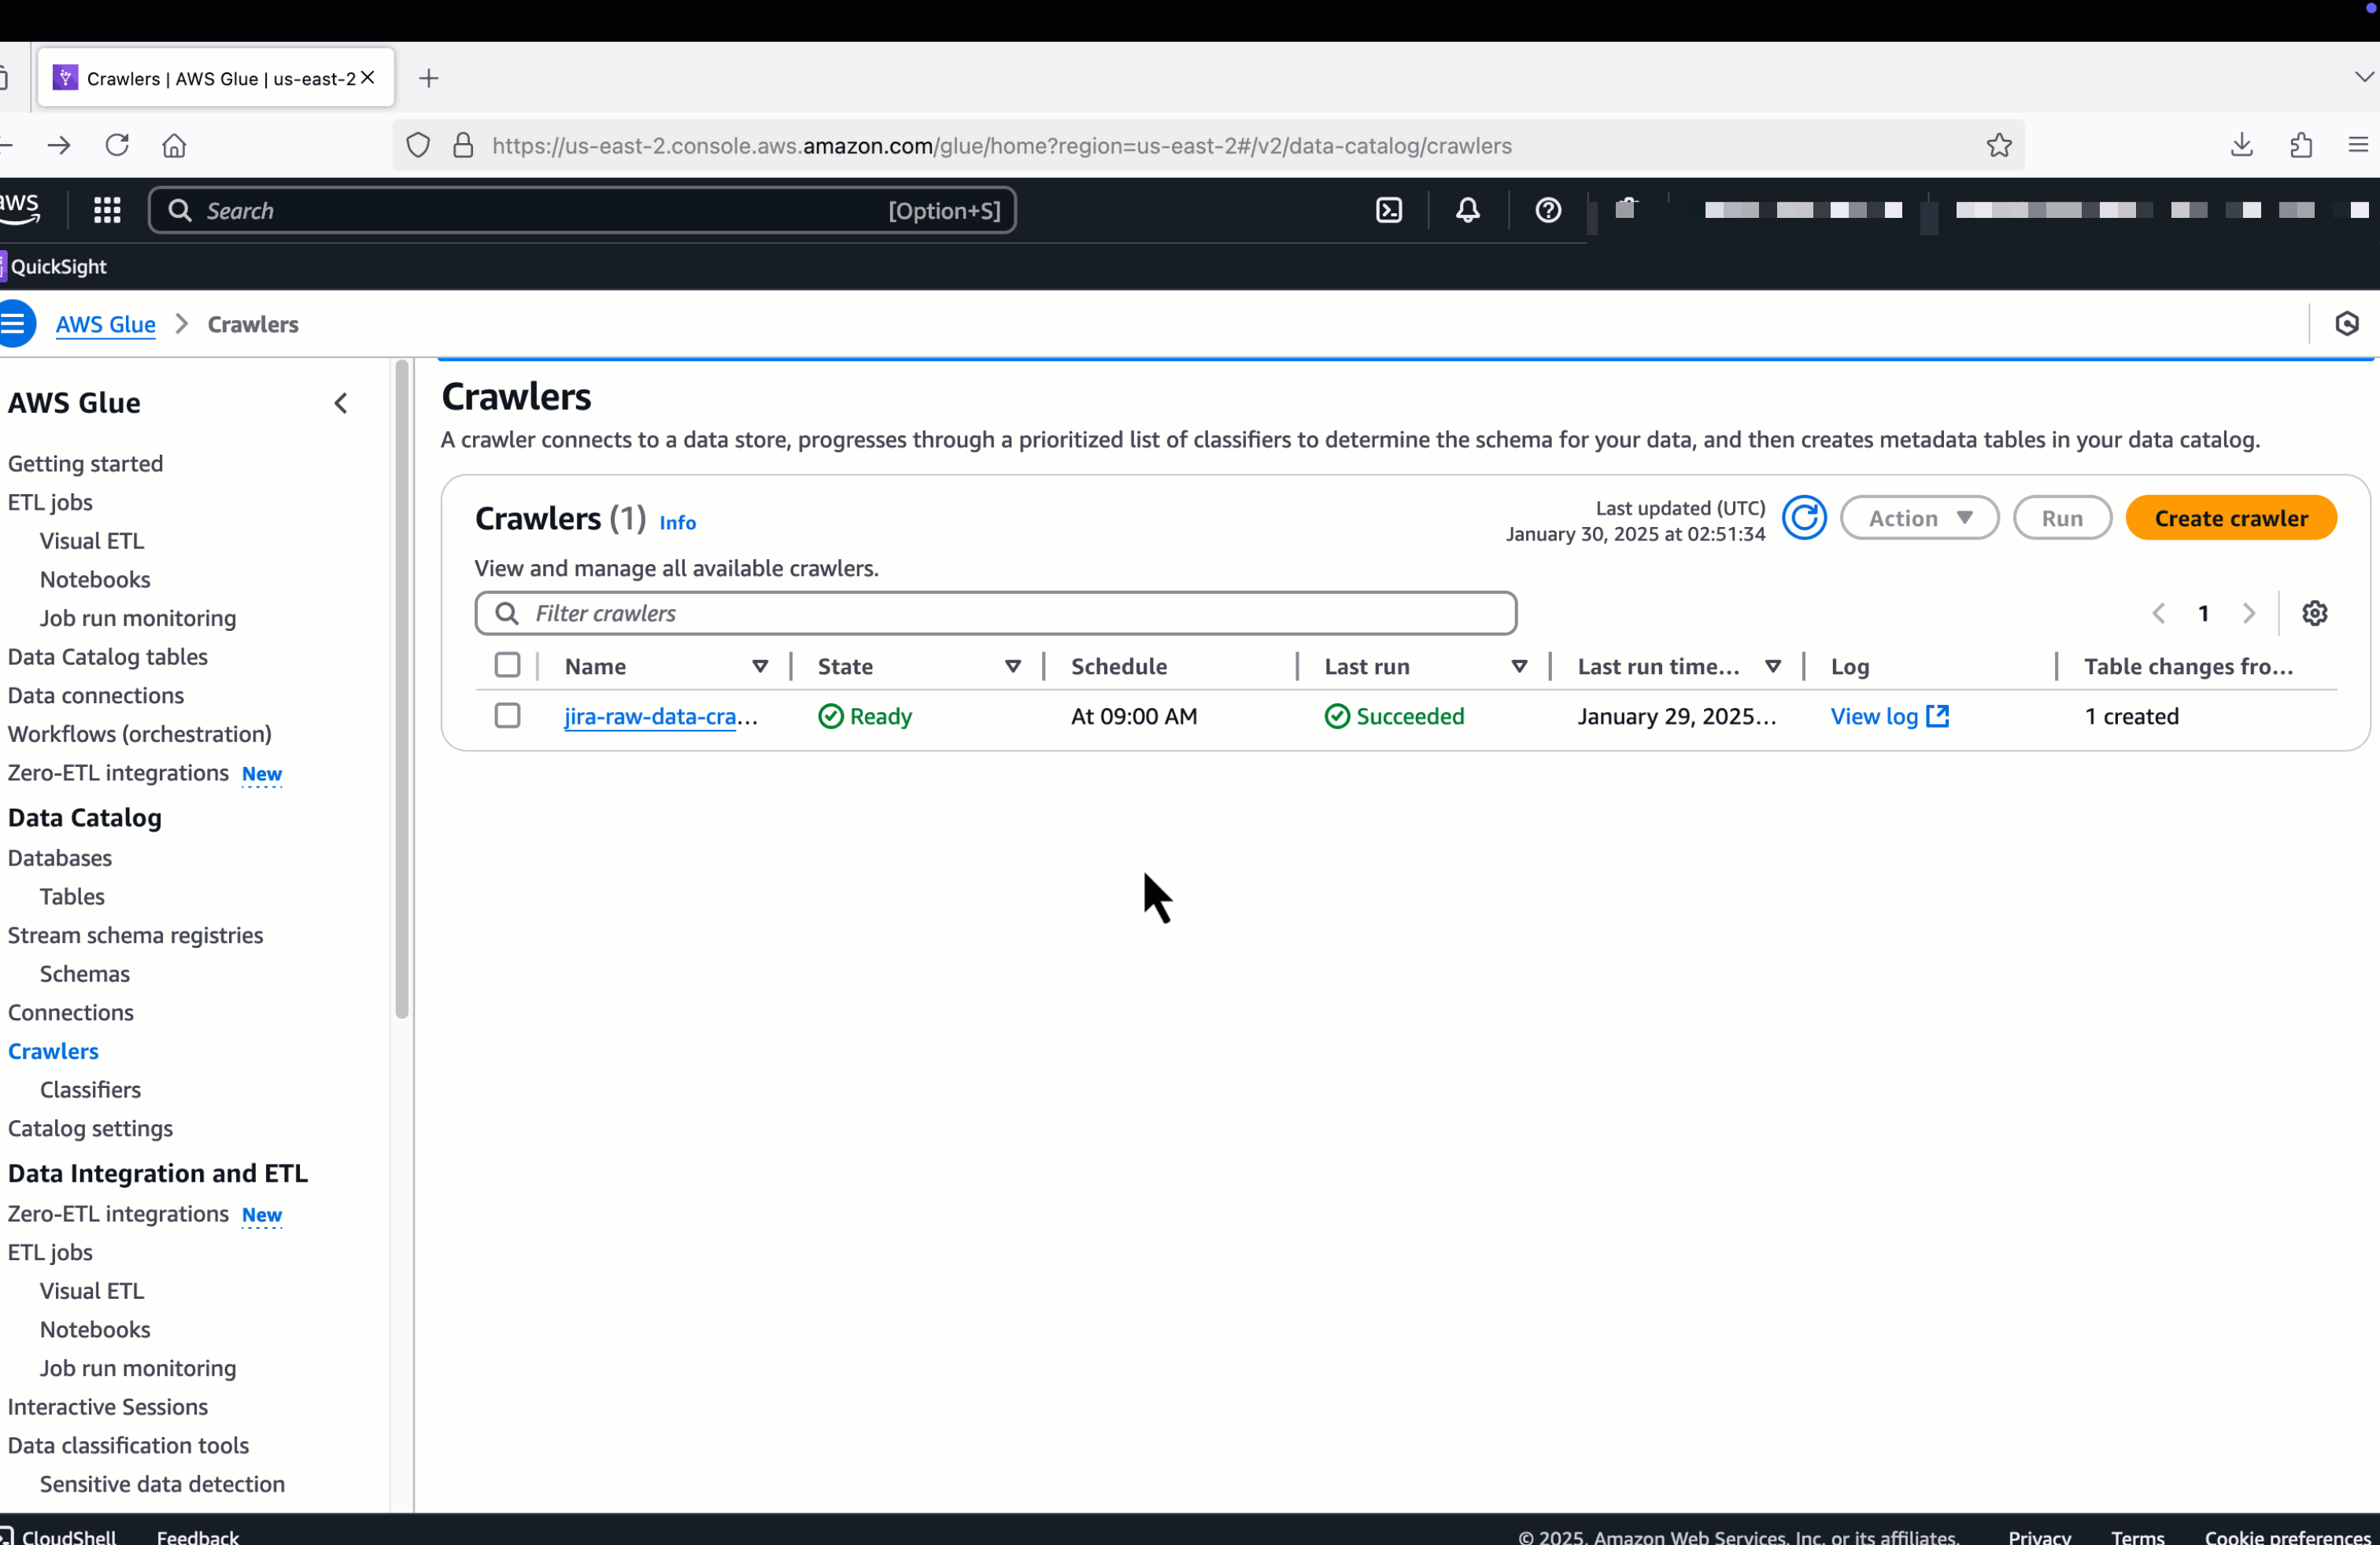Image resolution: width=2380 pixels, height=1545 pixels.
Task: Bookmark page with star icon
Action: coord(1998,145)
